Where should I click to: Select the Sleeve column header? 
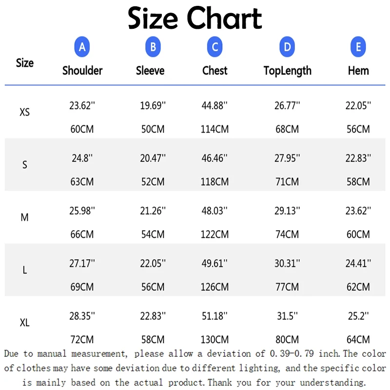tap(150, 71)
